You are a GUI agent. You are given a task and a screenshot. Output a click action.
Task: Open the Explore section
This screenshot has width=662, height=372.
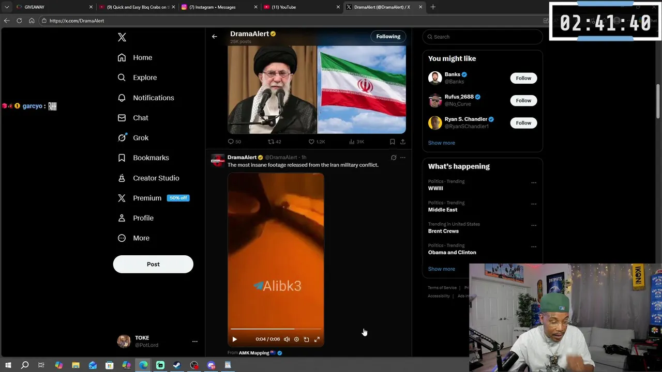click(x=137, y=78)
